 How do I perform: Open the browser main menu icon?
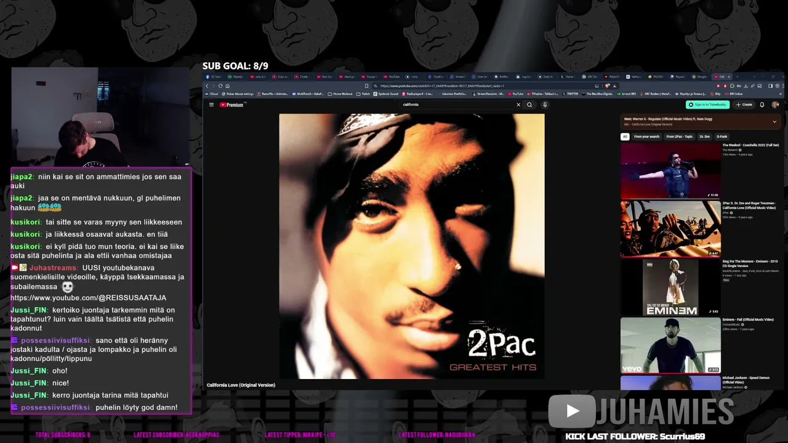783,86
